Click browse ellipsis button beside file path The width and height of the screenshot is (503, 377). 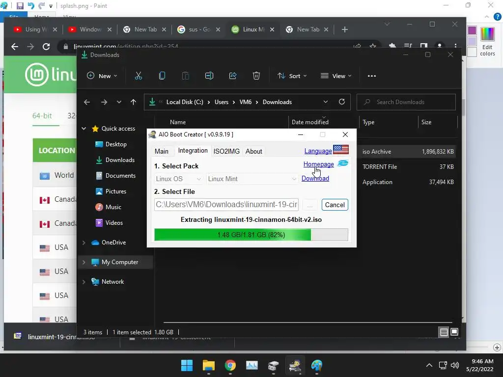click(309, 205)
